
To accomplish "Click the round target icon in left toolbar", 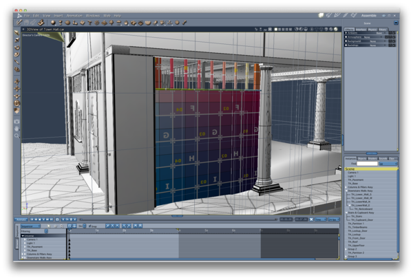I will (17, 103).
